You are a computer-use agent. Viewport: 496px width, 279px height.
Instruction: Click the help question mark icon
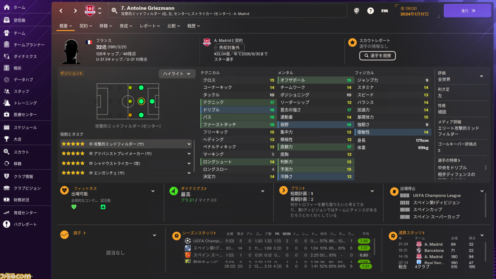tap(370, 11)
